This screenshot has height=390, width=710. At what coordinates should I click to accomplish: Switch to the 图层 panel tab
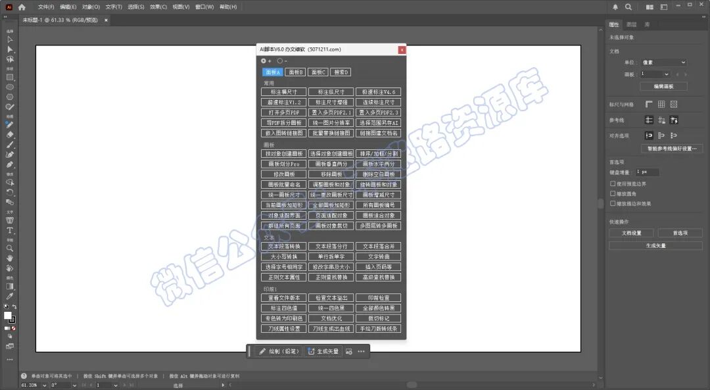click(x=632, y=24)
